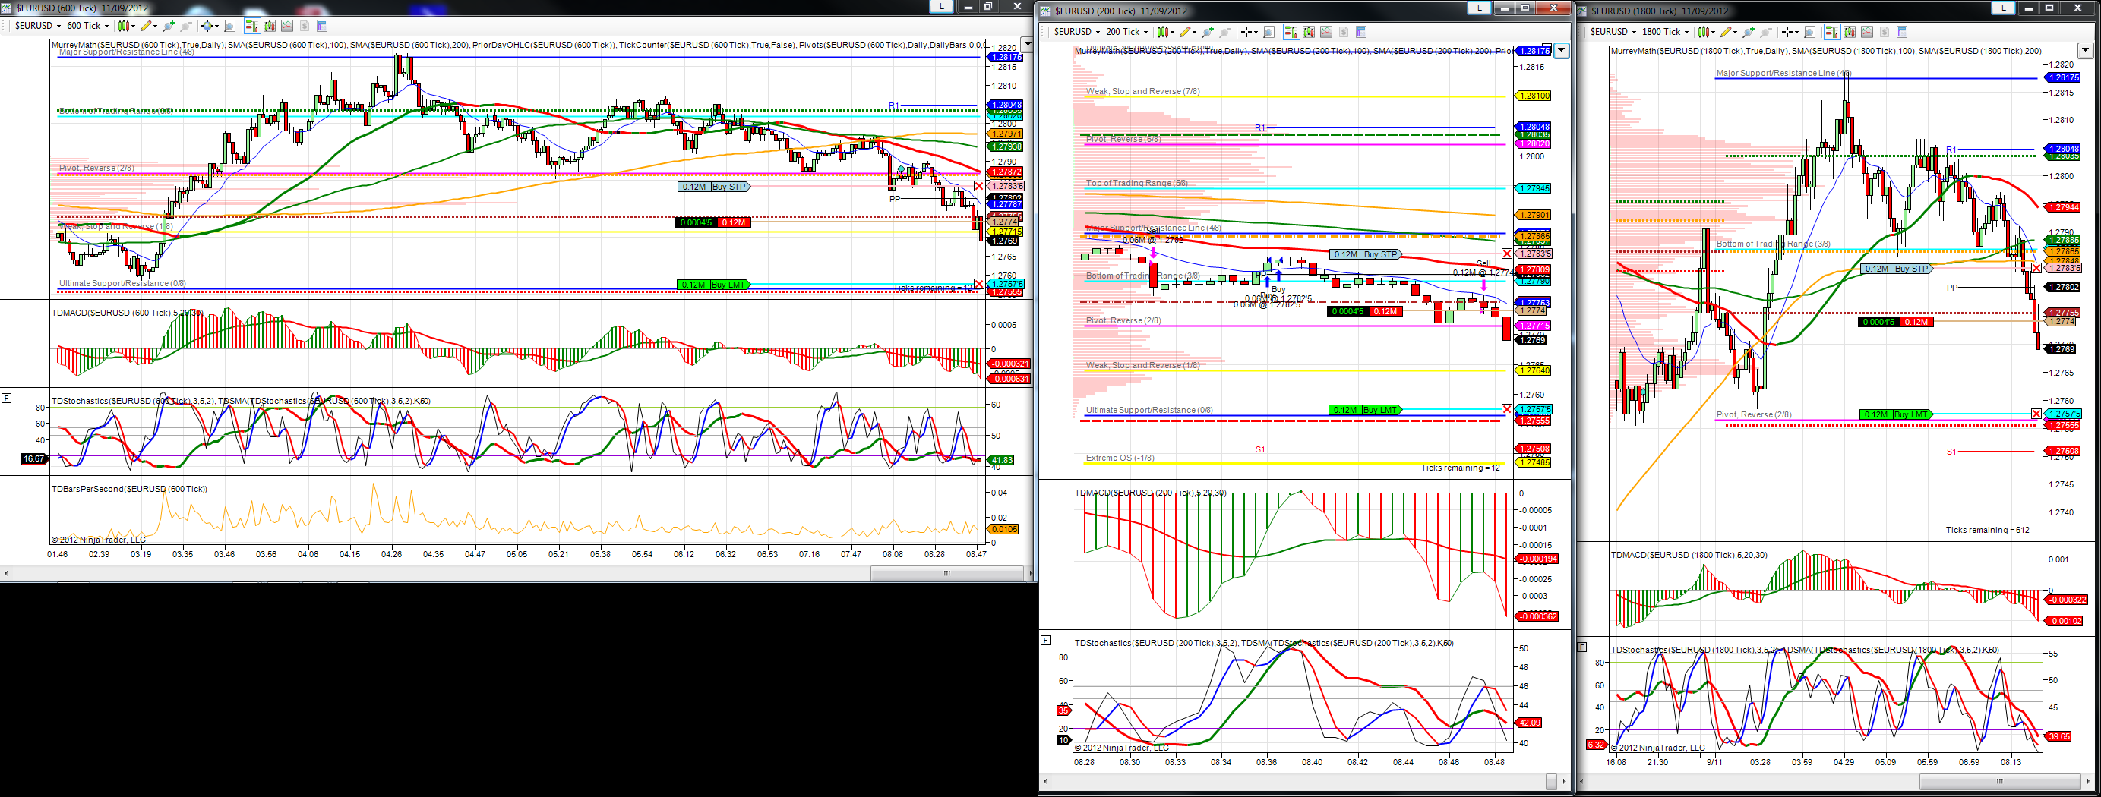
Task: Cancel the Buy STP order in 200 Tick chart
Action: [x=1506, y=254]
